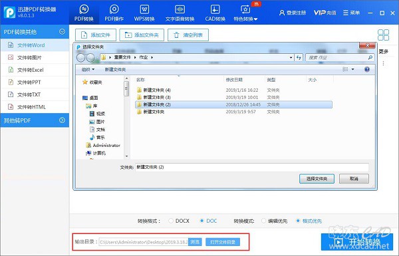Screen dimensions: 399x256
Task: Click 登录注册 user icon
Action: point(293,13)
